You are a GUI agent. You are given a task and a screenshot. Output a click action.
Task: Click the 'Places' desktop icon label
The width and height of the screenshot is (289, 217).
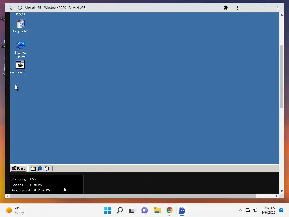(20, 14)
